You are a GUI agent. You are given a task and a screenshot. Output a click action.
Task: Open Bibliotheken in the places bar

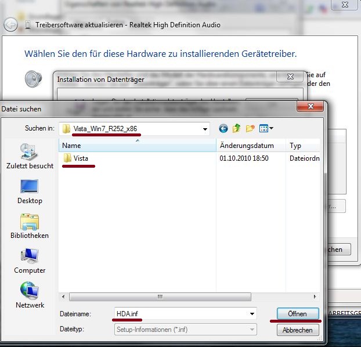coord(30,226)
